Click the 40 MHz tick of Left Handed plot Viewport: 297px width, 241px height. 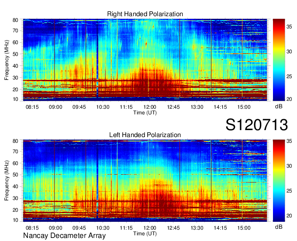(x=15, y=186)
